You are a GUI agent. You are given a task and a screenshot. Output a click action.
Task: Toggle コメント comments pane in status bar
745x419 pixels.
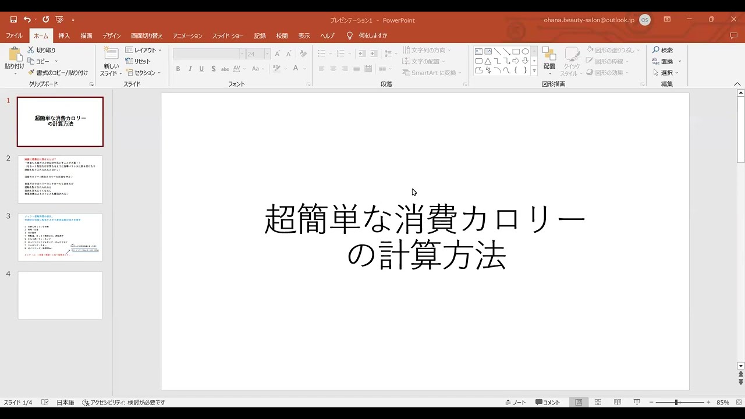(x=548, y=402)
